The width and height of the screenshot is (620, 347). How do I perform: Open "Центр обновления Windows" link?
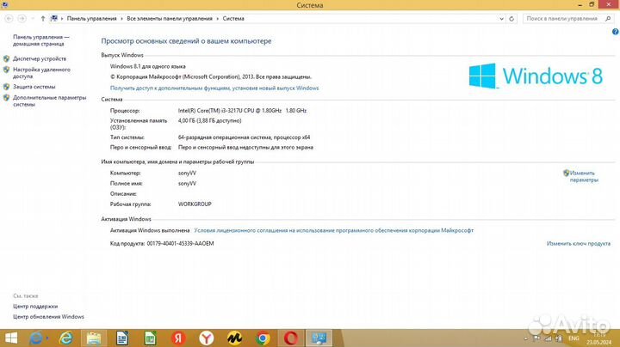click(48, 317)
